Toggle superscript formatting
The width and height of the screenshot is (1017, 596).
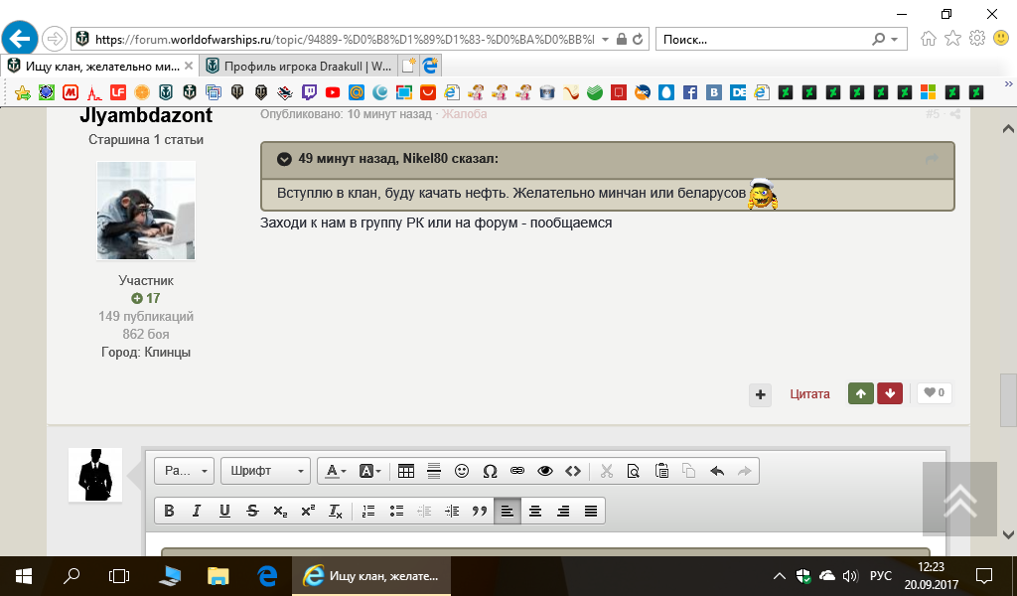(308, 511)
